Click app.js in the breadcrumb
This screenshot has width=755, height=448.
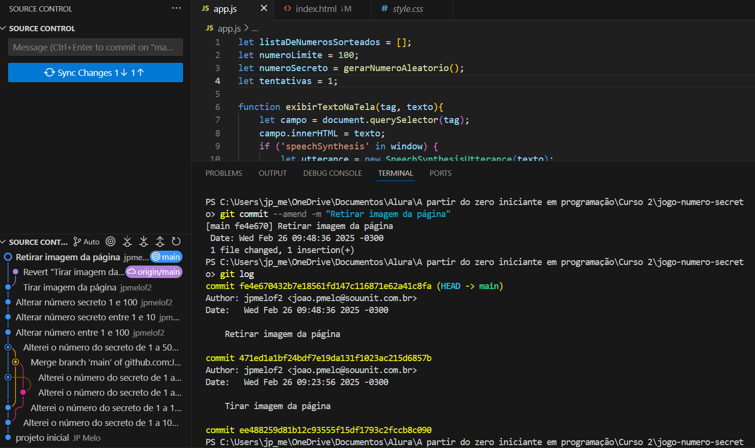[x=229, y=28]
